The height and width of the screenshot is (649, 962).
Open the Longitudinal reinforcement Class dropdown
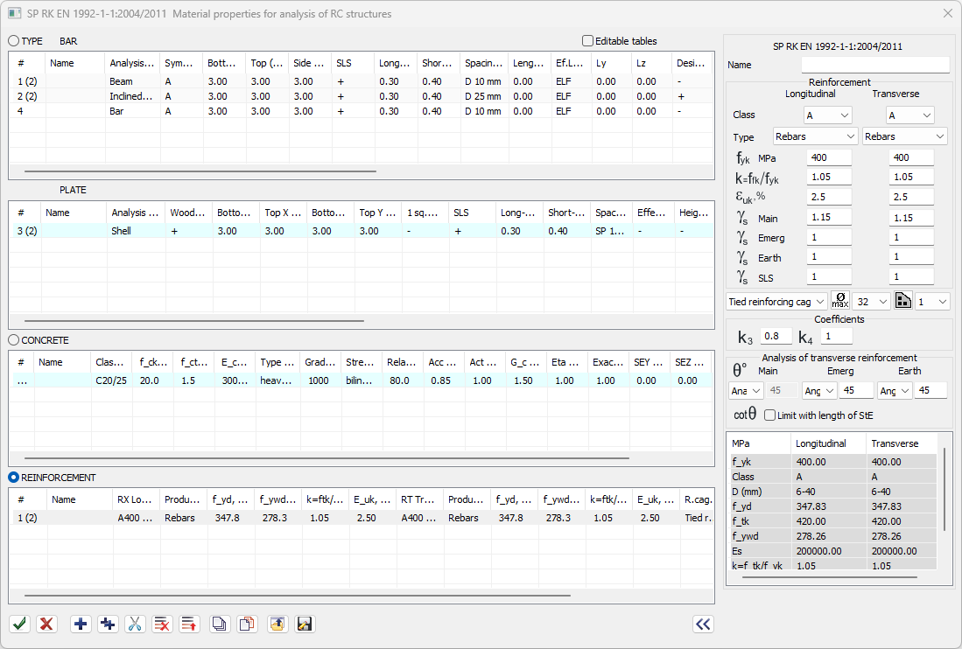point(827,115)
